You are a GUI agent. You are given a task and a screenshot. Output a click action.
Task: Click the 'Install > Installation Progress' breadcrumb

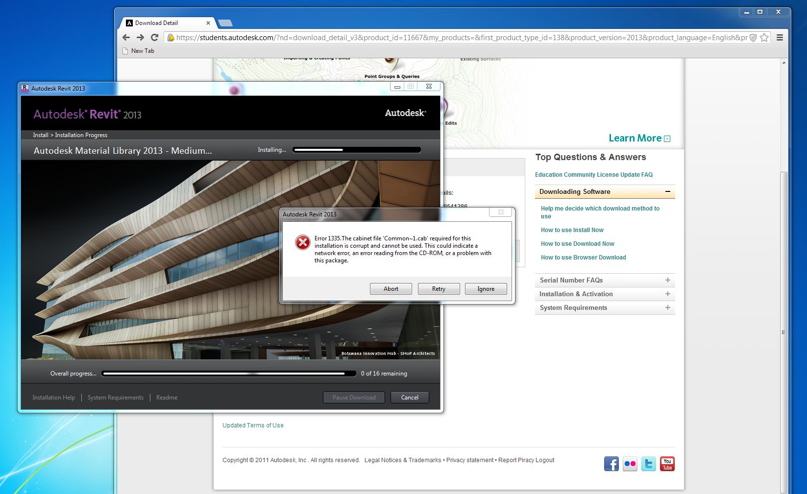pos(70,135)
